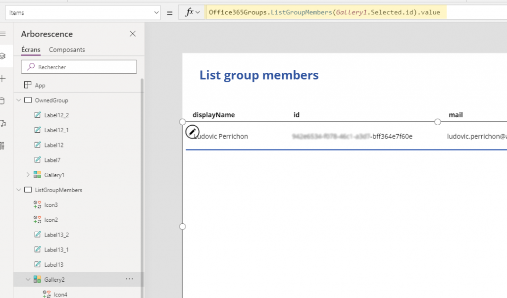Click the Rechercher search field
This screenshot has width=507, height=298.
79,67
